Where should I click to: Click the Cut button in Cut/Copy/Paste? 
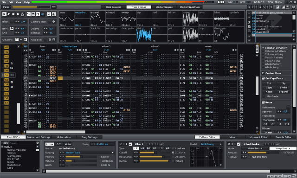269,83
